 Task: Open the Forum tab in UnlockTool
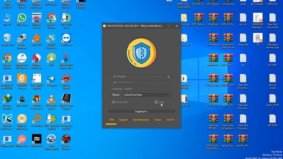pyautogui.click(x=158, y=120)
